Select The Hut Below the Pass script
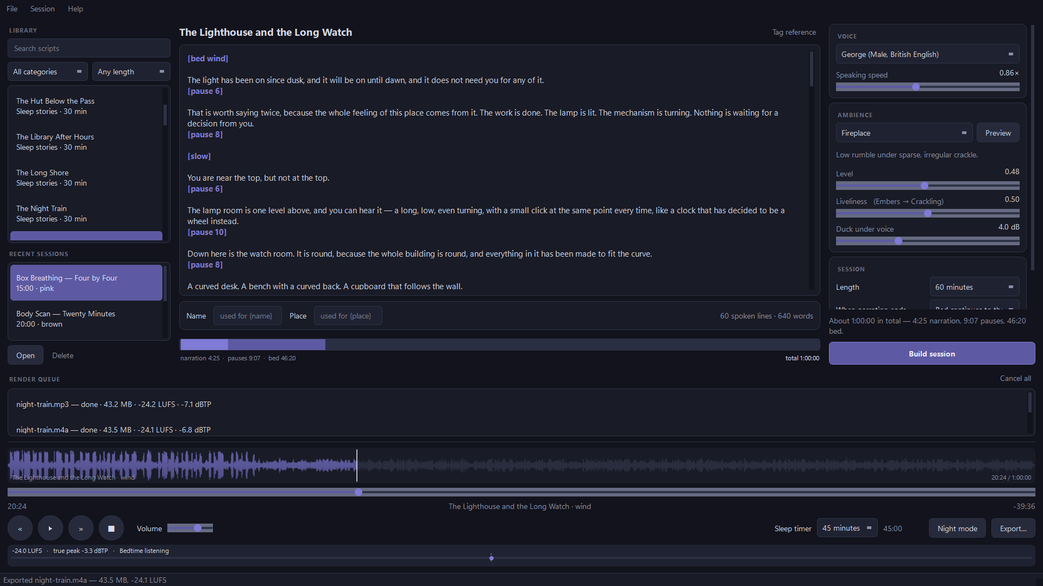The width and height of the screenshot is (1043, 586). (86, 106)
